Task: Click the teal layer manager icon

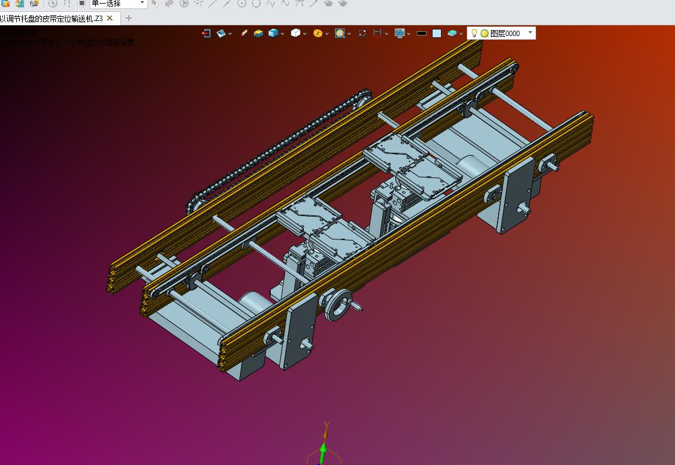Action: pos(452,33)
